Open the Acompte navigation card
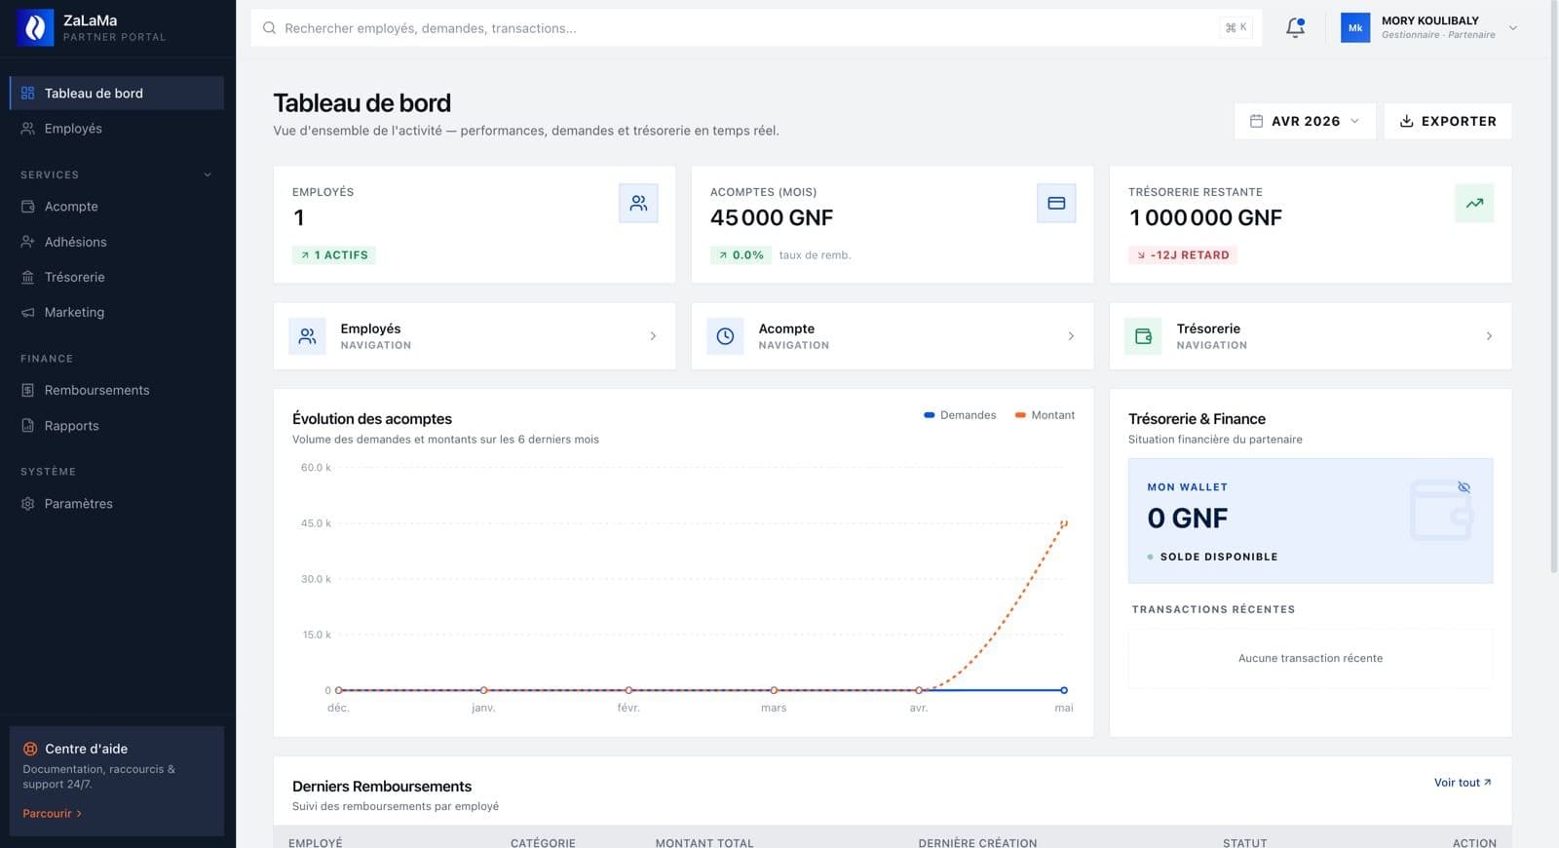The image size is (1559, 848). (x=893, y=336)
